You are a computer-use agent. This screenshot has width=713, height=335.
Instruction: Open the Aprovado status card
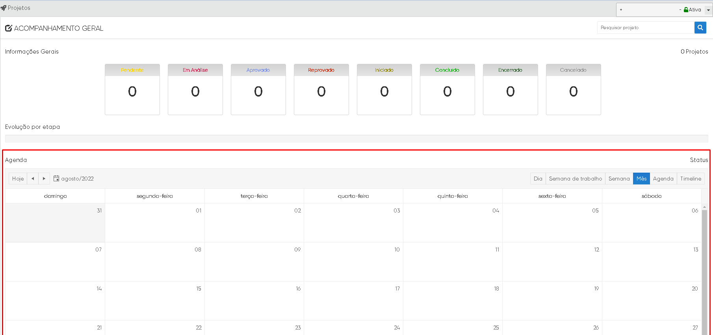258,89
